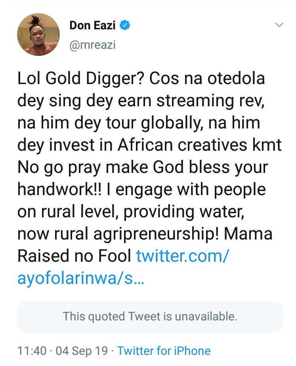The image size is (296, 366).
Task: Open the @mreazi handle link
Action: [x=92, y=45]
